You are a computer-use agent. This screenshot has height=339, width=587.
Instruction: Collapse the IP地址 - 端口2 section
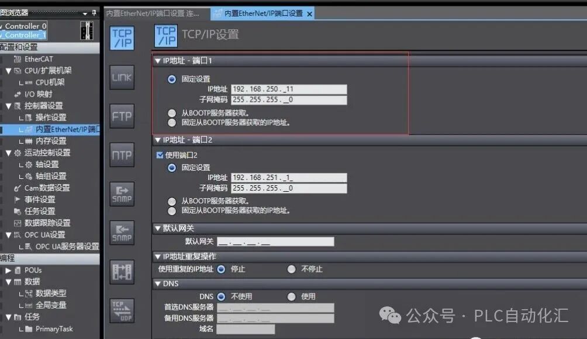pos(158,140)
